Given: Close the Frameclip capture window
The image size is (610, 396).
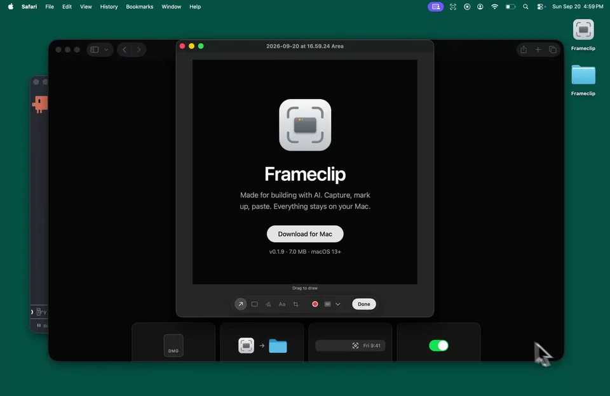Looking at the screenshot, I should pyautogui.click(x=182, y=46).
